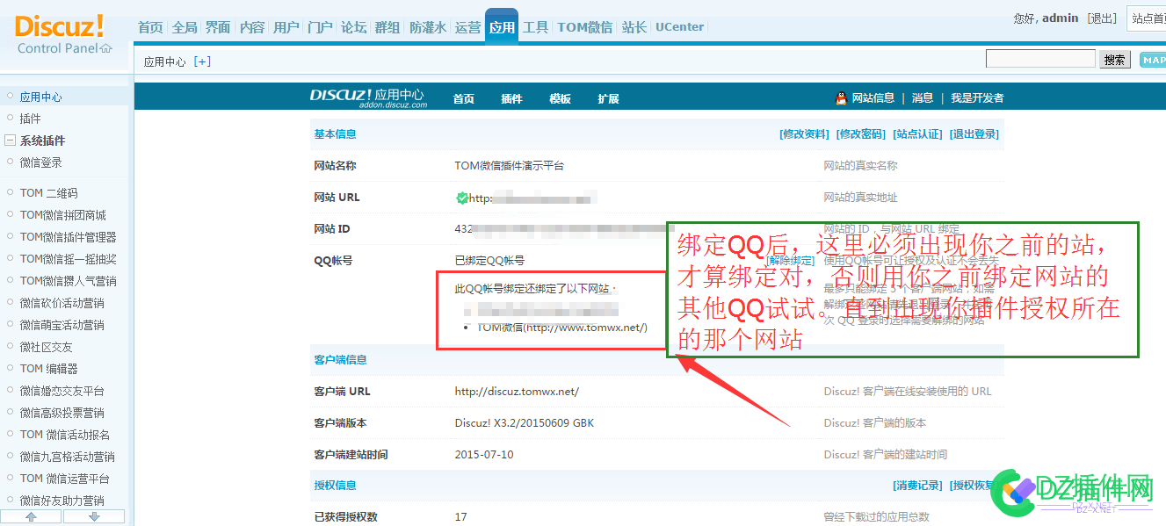Select TOM 编辑器 in the sidebar
The height and width of the screenshot is (526, 1166).
[49, 369]
